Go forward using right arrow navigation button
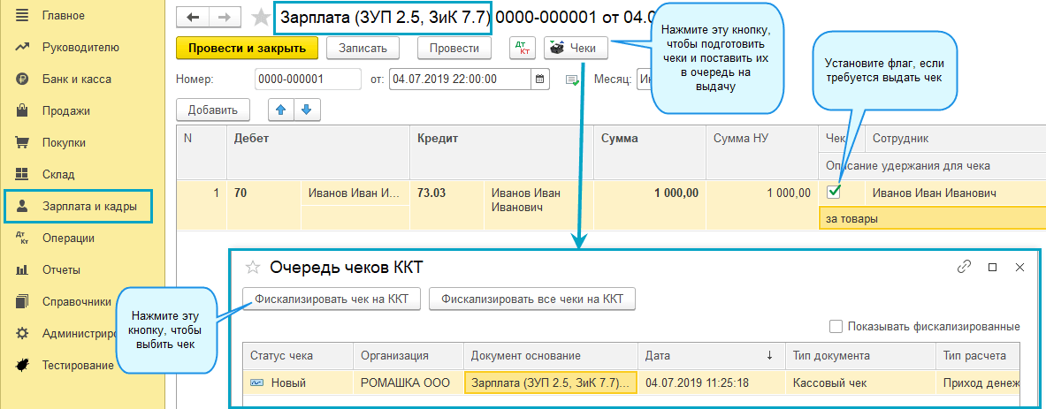The image size is (1046, 409). (224, 18)
